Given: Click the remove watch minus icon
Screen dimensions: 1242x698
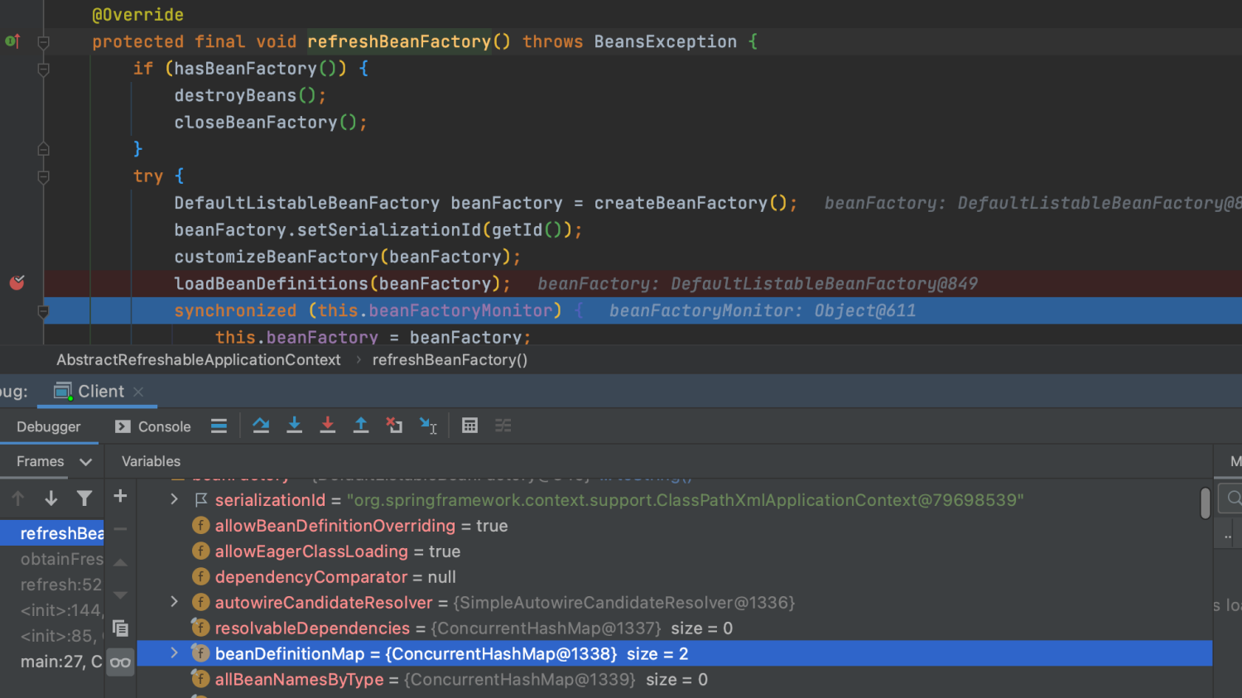Looking at the screenshot, I should pos(120,528).
